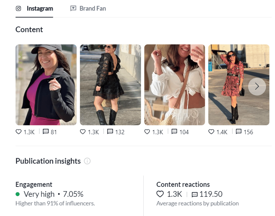
Task: Click the heart icon under the first post
Action: pyautogui.click(x=19, y=132)
